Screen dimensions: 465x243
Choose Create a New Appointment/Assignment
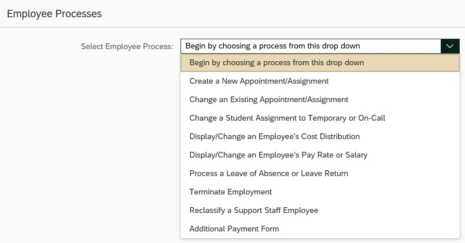click(259, 81)
